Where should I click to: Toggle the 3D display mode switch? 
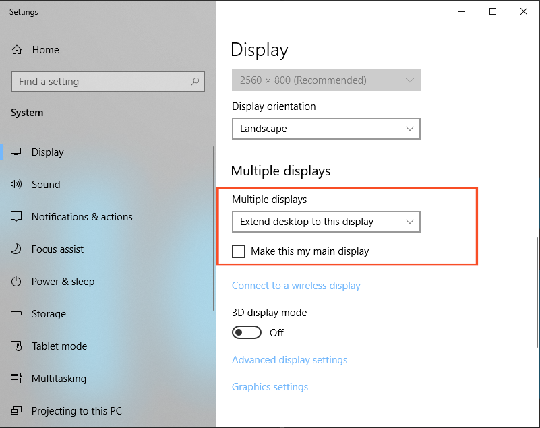tap(246, 332)
